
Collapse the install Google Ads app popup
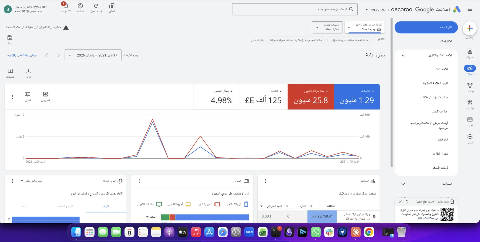point(407,202)
